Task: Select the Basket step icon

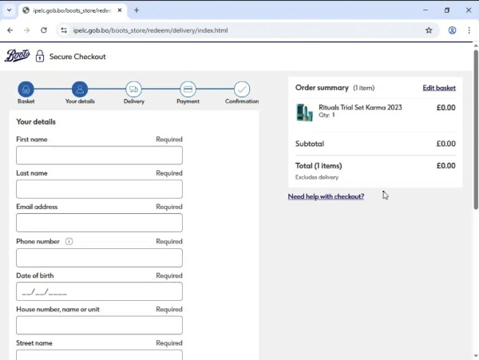Action: coord(26,89)
